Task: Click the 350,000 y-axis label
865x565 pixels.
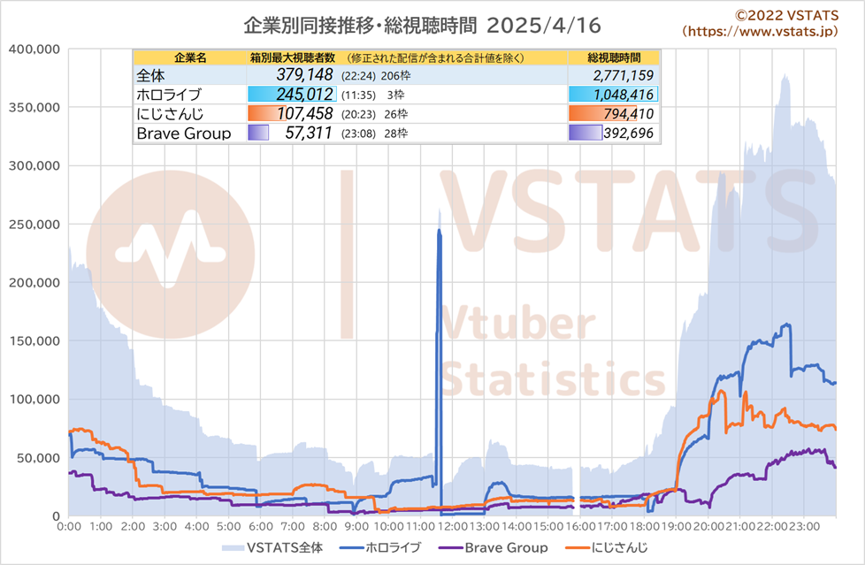Action: 34,107
